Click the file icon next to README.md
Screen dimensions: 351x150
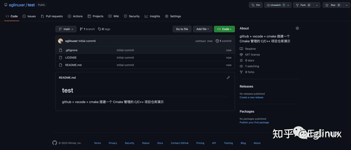[x=60, y=65]
